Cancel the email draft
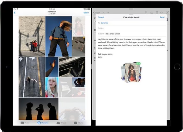This screenshot has width=183, height=132. point(101,17)
